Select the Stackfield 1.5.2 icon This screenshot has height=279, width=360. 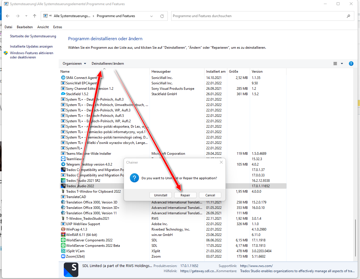pos(63,94)
